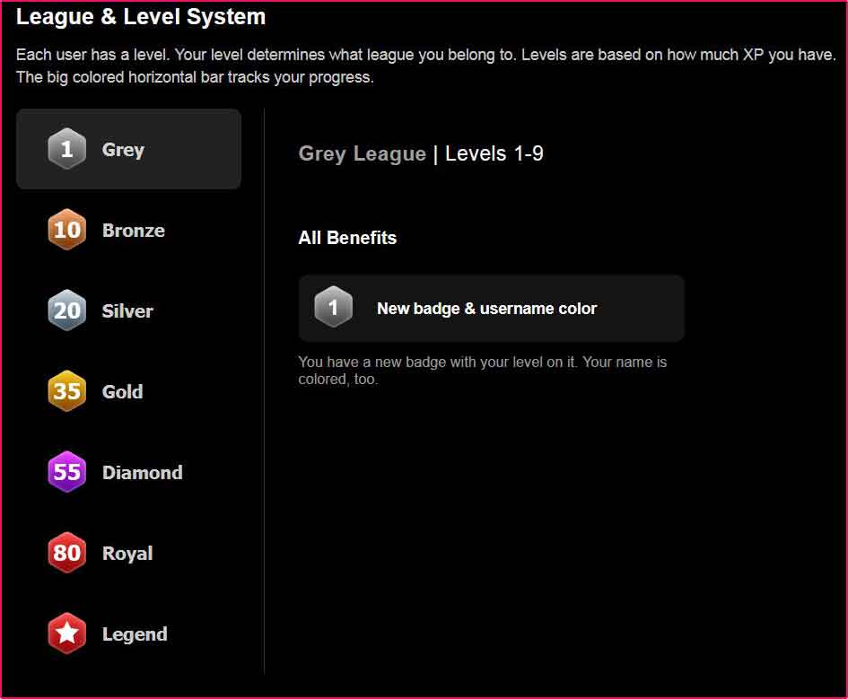Image resolution: width=848 pixels, height=699 pixels.
Task: Click the League & Level System title
Action: (141, 17)
